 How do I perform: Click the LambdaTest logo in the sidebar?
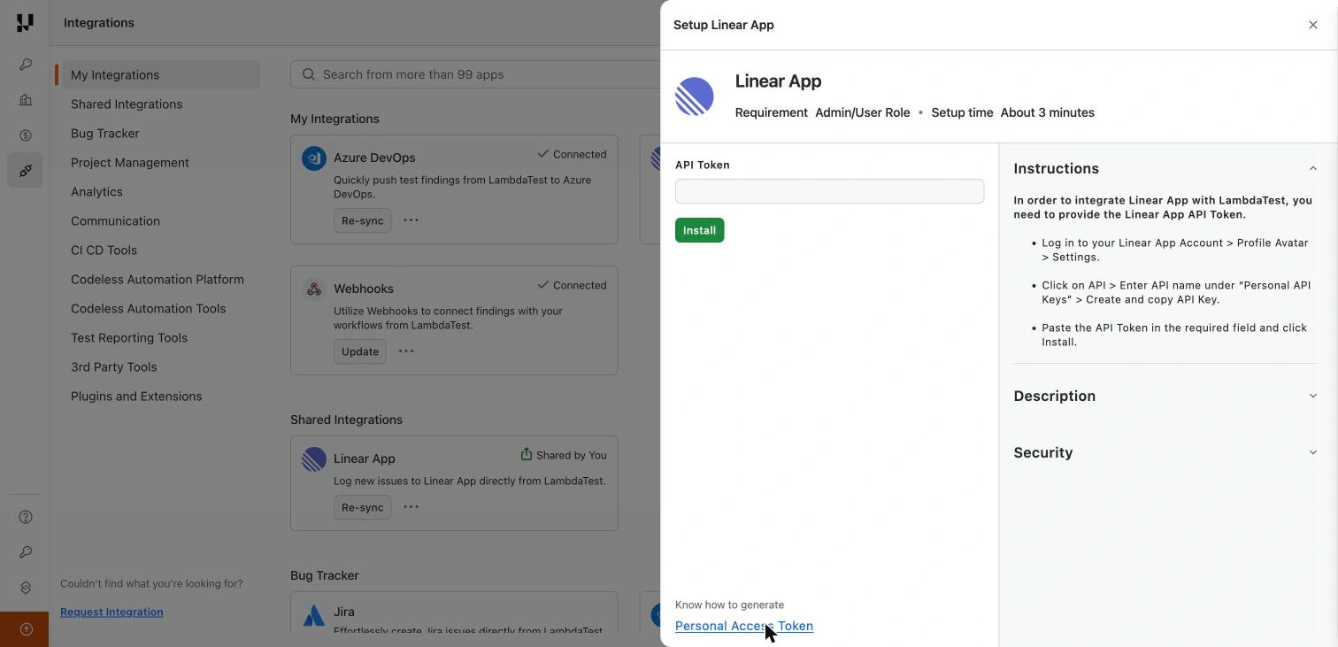[x=25, y=23]
